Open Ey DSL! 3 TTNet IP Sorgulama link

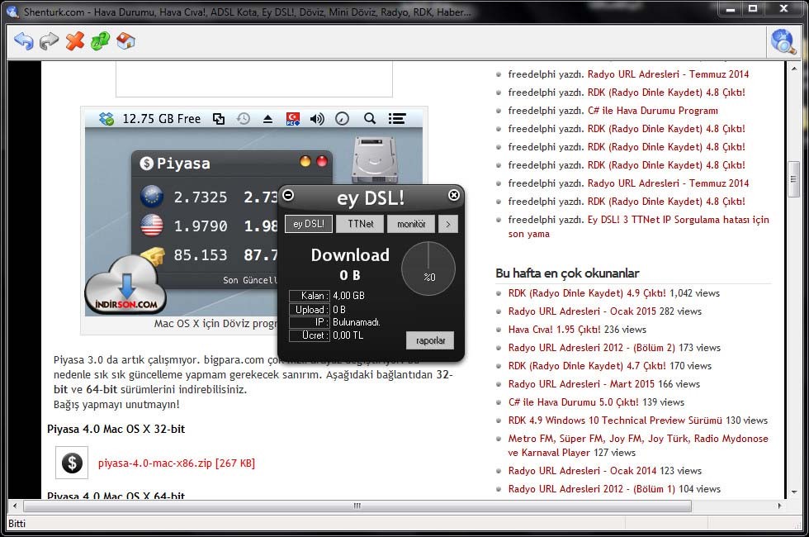pyautogui.click(x=639, y=226)
